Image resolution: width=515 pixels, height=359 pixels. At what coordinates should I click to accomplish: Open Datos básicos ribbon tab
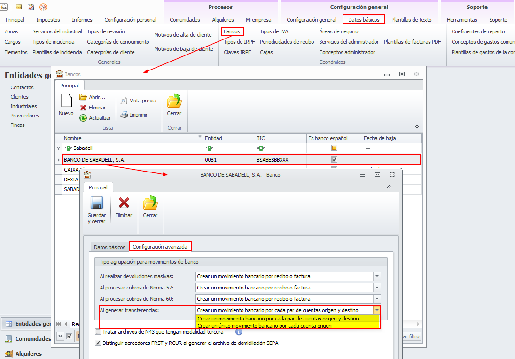pos(364,20)
